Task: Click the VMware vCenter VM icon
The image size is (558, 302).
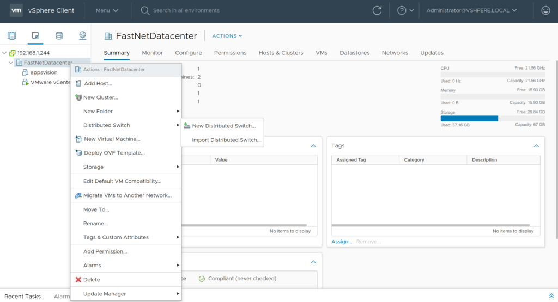Action: [25, 82]
